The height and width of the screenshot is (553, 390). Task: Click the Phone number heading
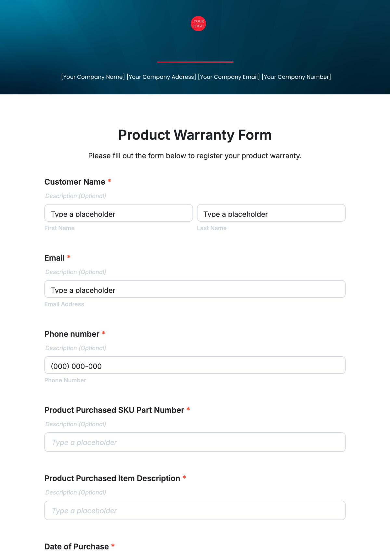tap(72, 334)
